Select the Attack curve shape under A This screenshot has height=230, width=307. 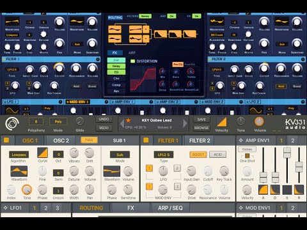(263, 190)
